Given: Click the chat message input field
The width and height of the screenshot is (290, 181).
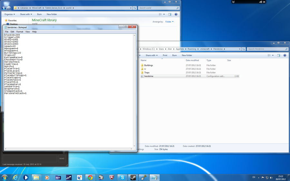Looking at the screenshot, I should [30, 158].
